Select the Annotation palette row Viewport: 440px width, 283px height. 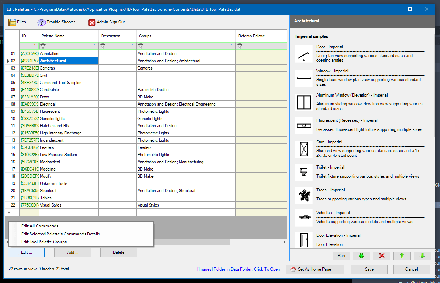(69, 54)
